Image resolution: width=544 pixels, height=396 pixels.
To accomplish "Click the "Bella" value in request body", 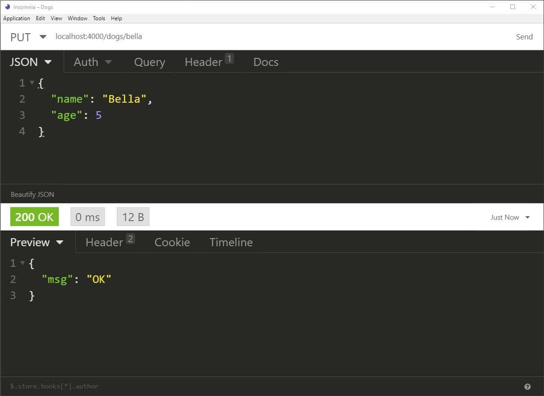I will click(124, 99).
